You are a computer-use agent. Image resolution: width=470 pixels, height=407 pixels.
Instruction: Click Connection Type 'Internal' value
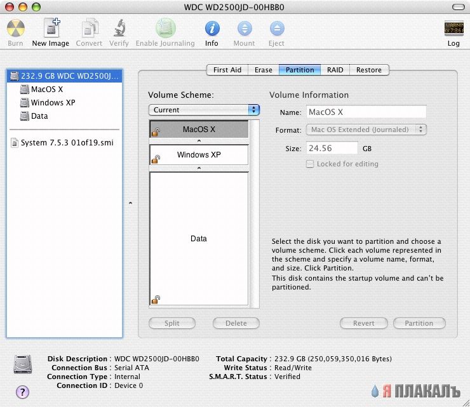[127, 377]
